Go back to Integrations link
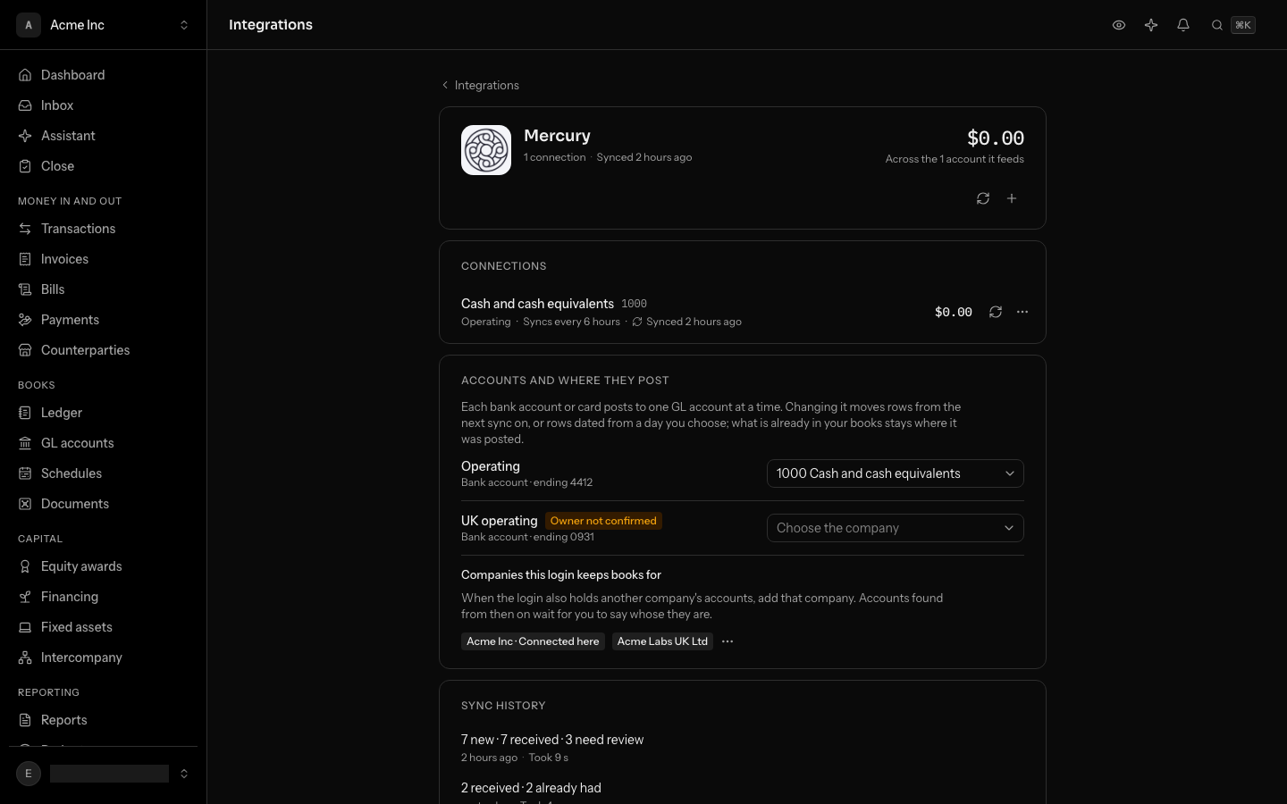This screenshot has height=804, width=1287. click(480, 85)
